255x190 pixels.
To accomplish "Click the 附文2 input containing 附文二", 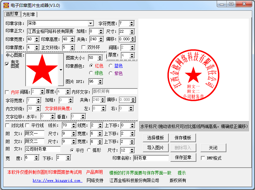I will coord(35,141).
